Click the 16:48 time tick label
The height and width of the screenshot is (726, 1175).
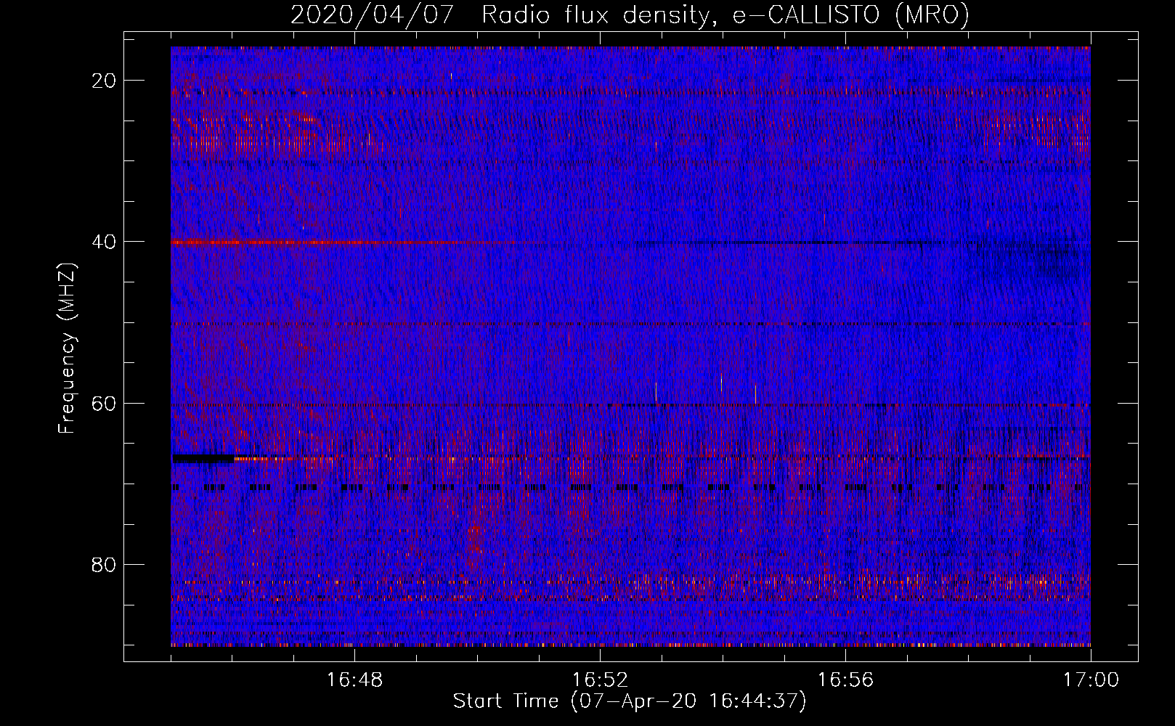pyautogui.click(x=355, y=680)
